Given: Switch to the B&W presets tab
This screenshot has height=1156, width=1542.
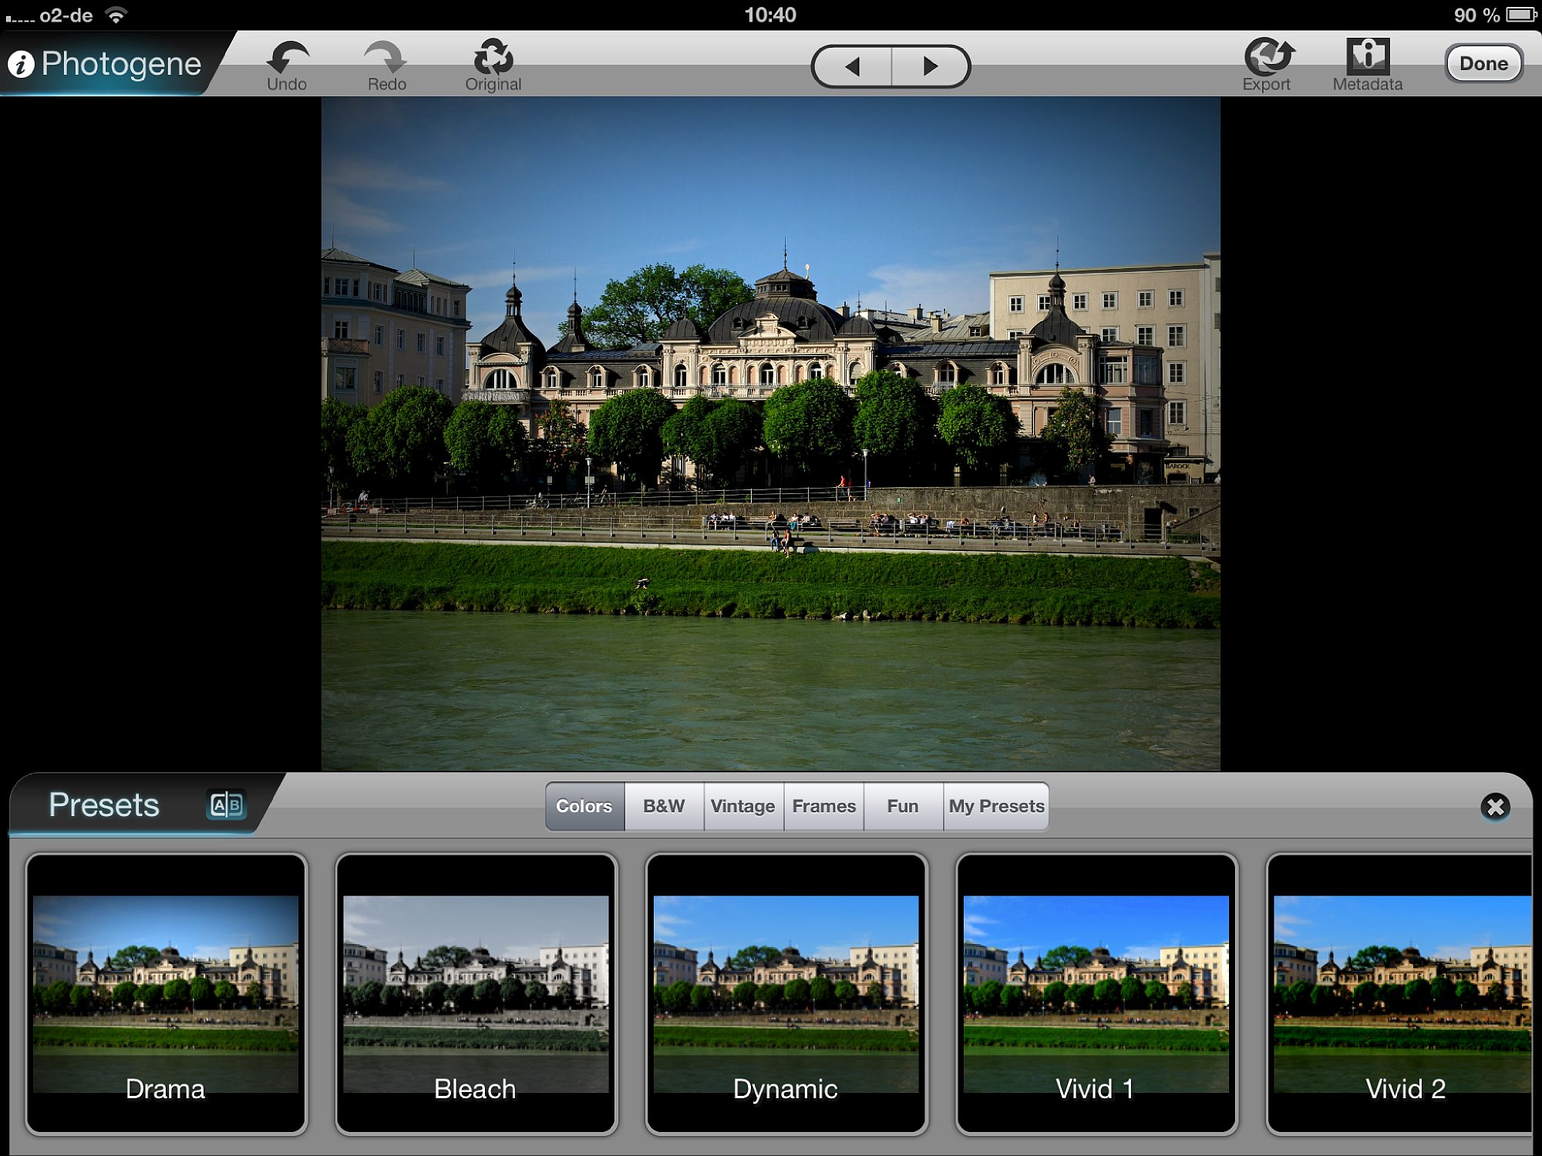Looking at the screenshot, I should point(664,806).
